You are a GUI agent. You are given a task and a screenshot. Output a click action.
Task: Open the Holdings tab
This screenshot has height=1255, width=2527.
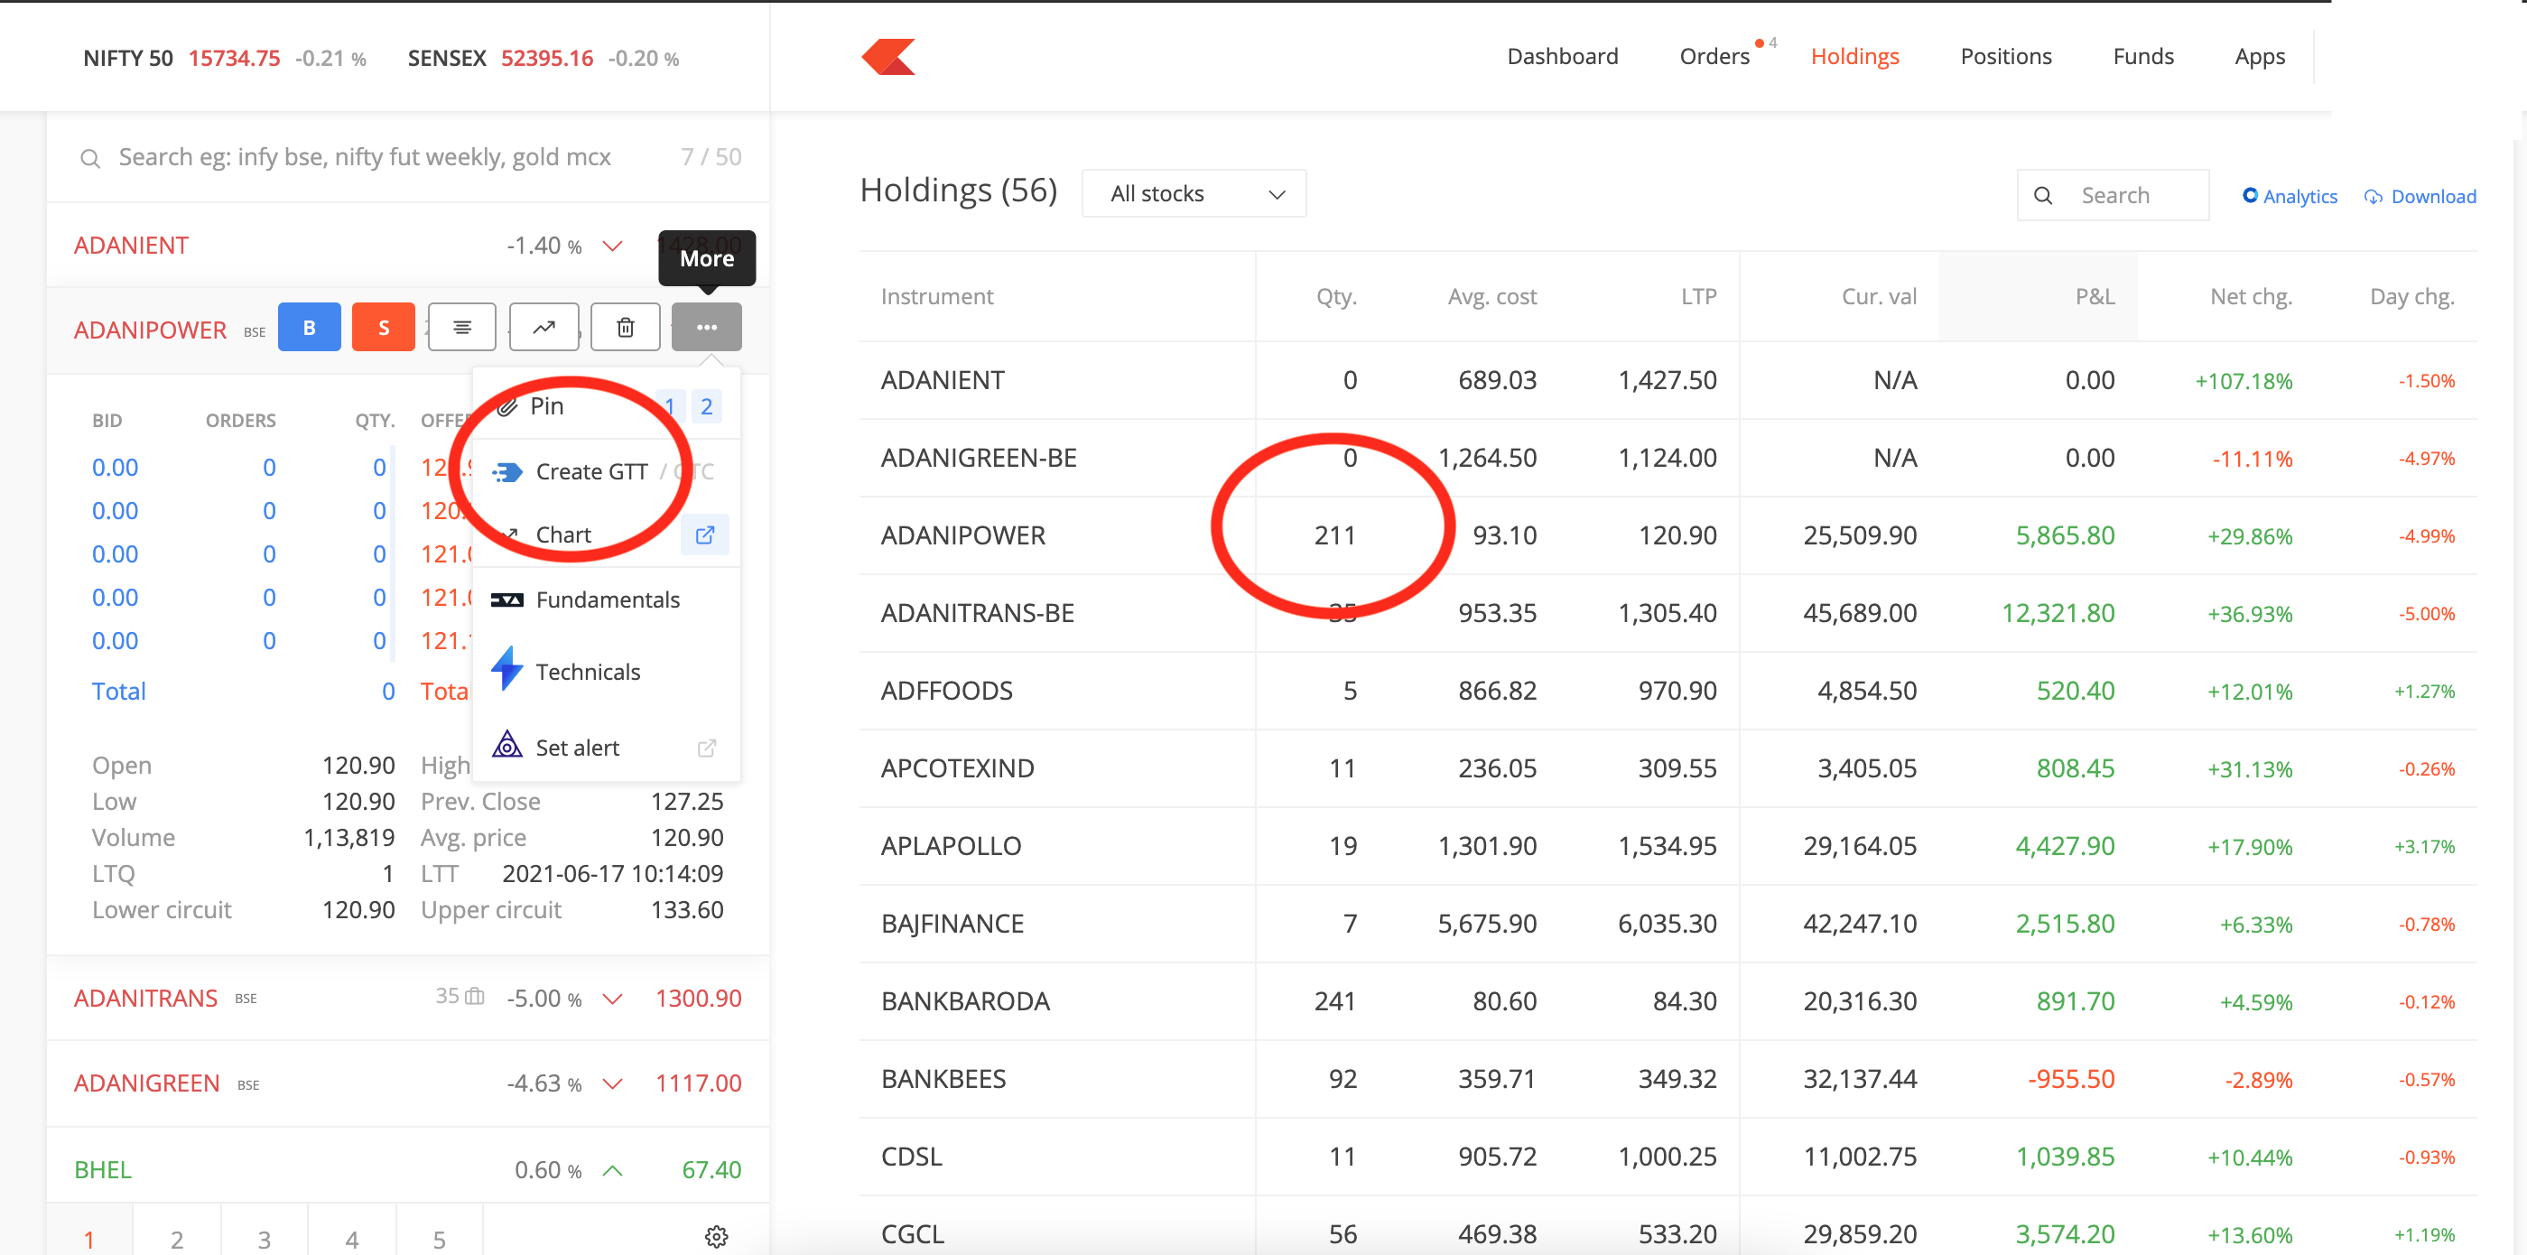coord(1854,57)
